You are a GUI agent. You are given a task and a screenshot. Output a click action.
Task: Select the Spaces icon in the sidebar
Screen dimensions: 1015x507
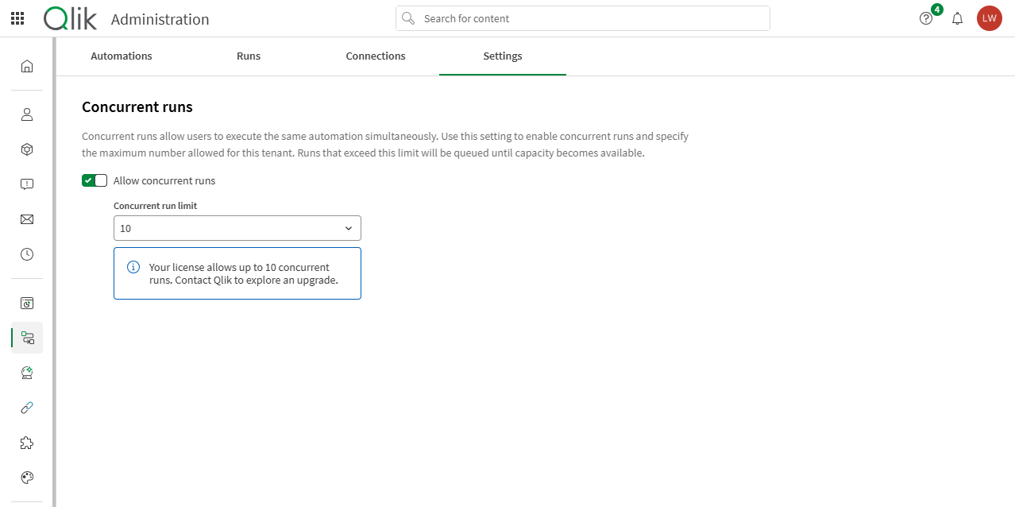(x=27, y=149)
